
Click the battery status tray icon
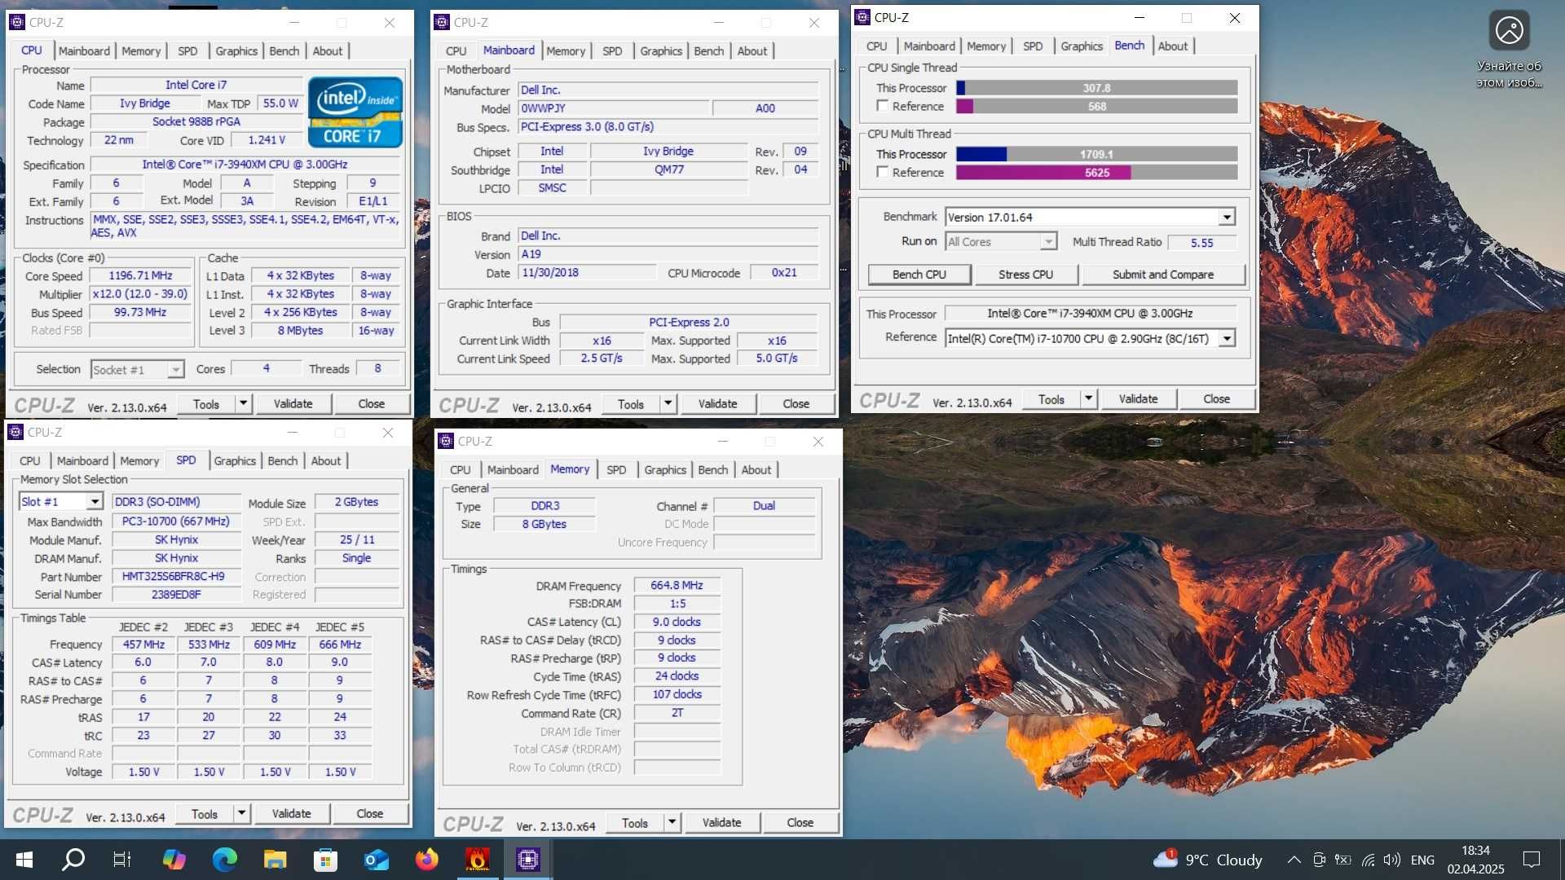coord(1343,860)
